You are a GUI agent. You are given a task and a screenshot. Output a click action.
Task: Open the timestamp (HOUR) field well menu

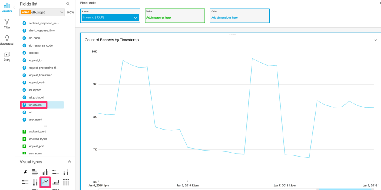110,18
